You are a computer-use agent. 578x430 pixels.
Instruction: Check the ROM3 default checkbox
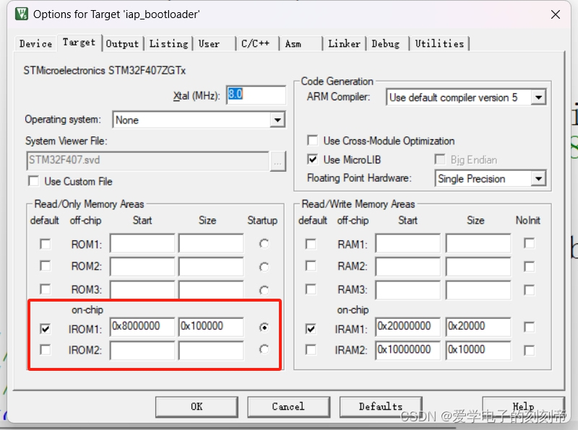46,289
